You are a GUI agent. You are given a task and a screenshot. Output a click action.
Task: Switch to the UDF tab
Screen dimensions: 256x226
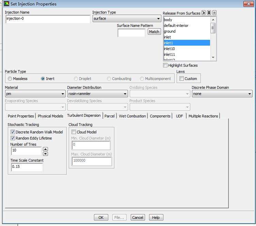pyautogui.click(x=179, y=116)
